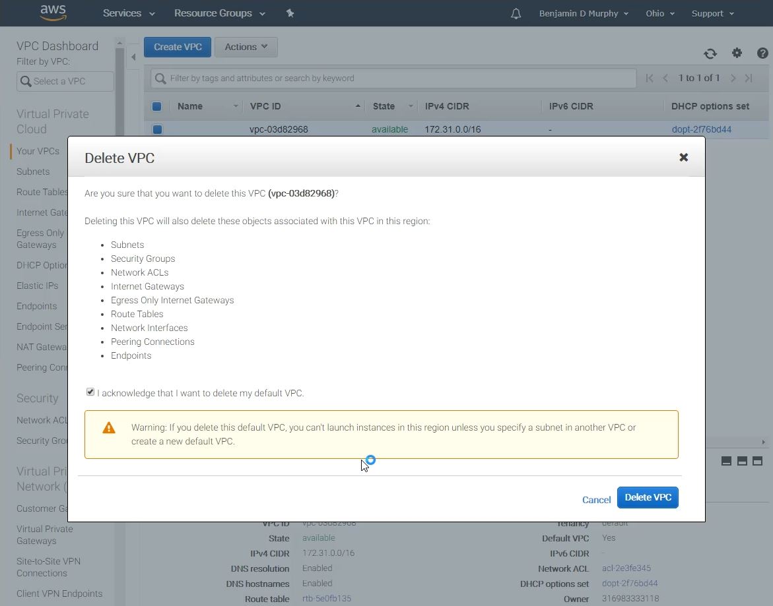Cancel the Delete VPC dialog
773x606 pixels.
coord(596,500)
